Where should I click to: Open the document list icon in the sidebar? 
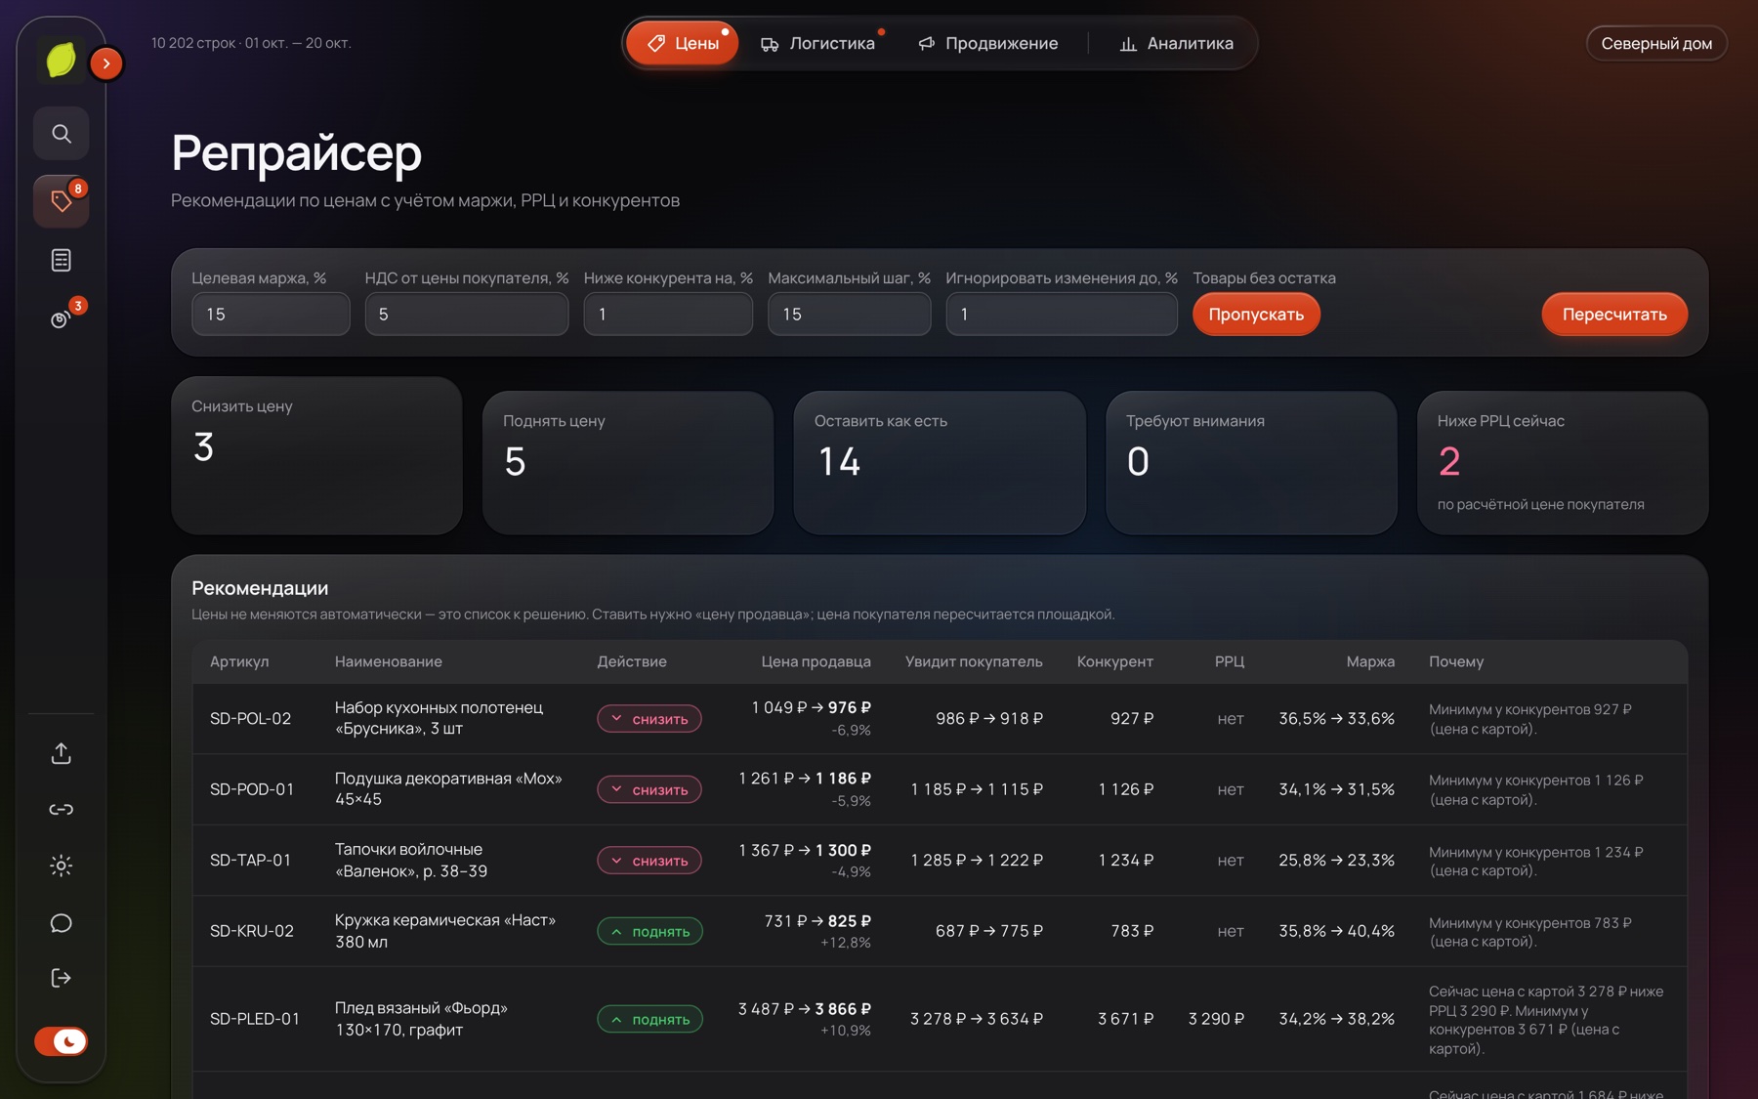pos(62,260)
